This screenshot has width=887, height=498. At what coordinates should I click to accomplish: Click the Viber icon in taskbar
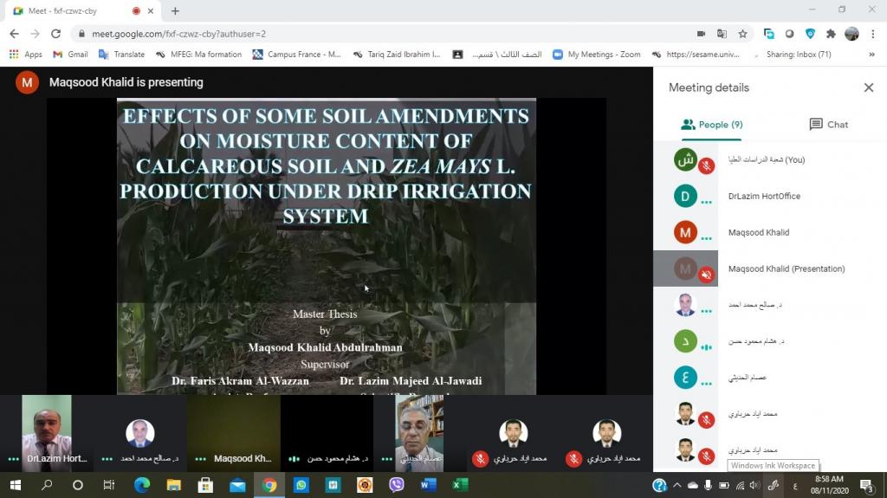coord(397,485)
